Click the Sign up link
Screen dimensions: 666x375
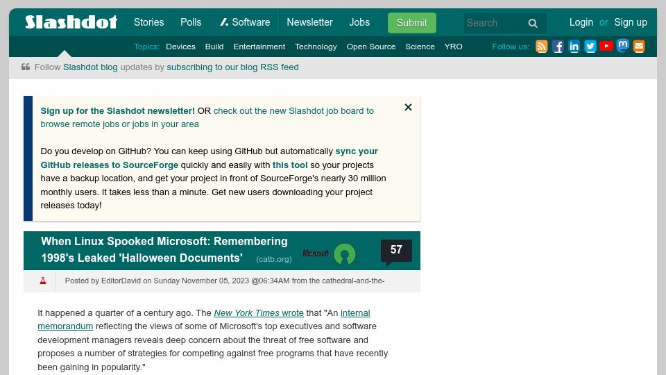tap(631, 22)
